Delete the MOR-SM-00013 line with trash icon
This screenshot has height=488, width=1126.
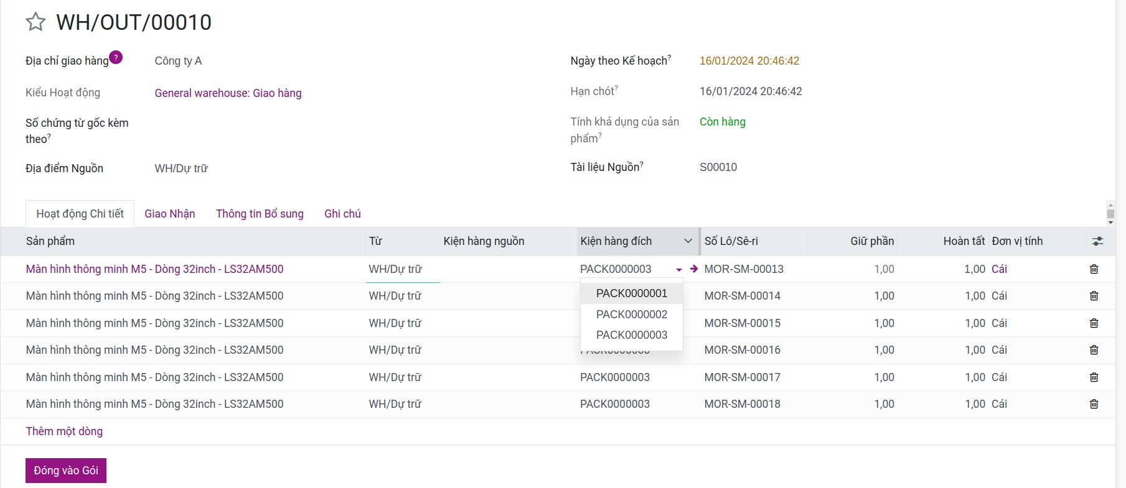(x=1094, y=269)
